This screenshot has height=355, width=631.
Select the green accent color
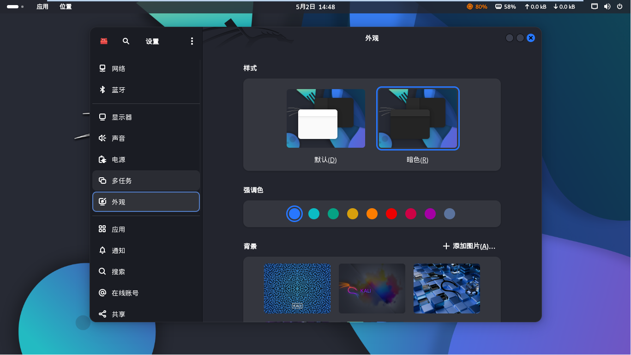pos(333,214)
